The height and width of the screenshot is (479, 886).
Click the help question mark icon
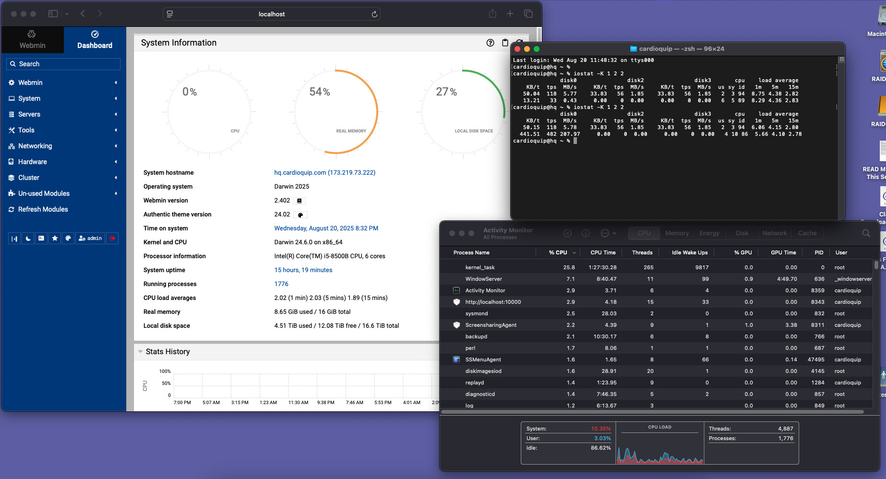[x=490, y=43]
